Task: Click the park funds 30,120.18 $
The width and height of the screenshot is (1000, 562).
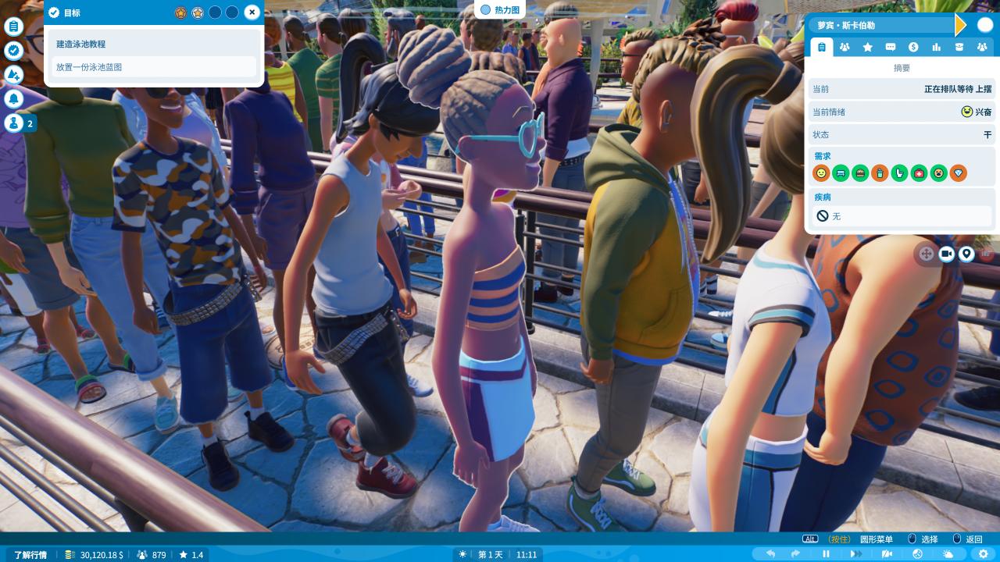Action: (94, 555)
